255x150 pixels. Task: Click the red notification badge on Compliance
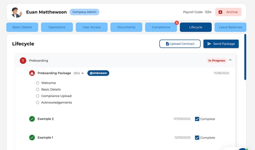177,23
